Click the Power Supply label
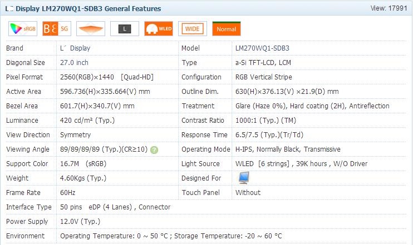The width and height of the screenshot is (413, 245). 27,222
